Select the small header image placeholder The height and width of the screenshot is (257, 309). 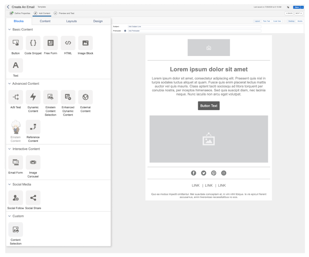pyautogui.click(x=208, y=47)
